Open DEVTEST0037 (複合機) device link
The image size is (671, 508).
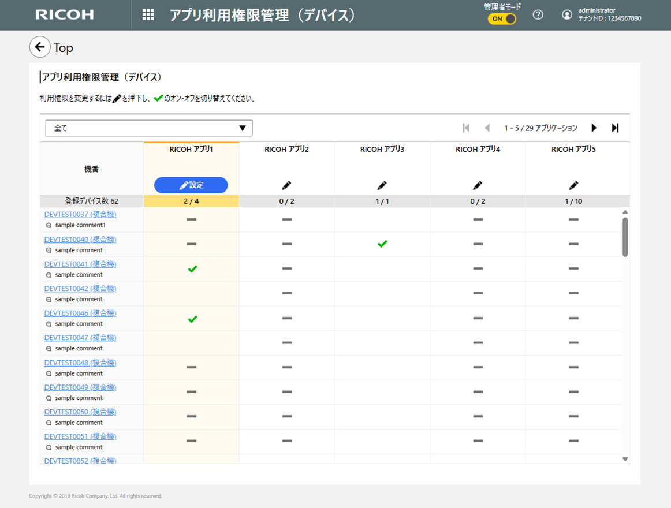click(x=80, y=214)
